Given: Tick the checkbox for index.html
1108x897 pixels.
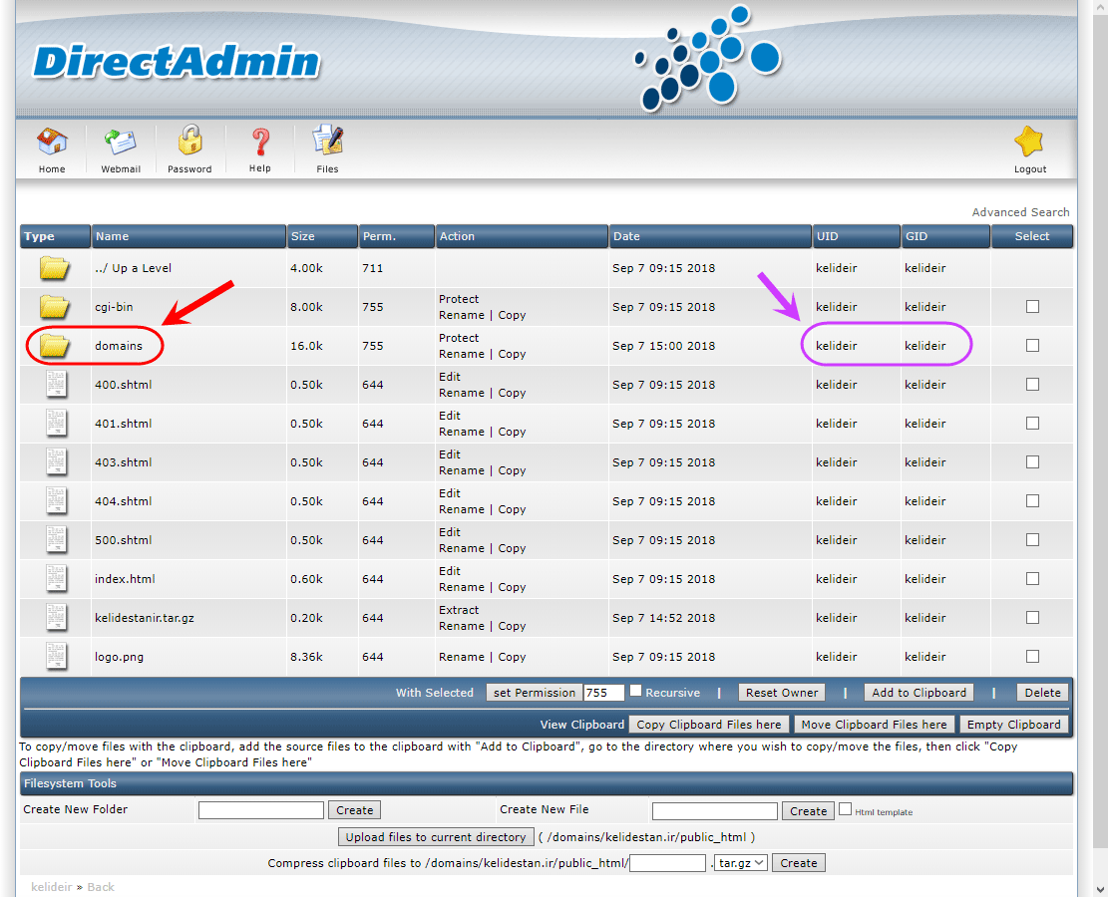Looking at the screenshot, I should tap(1032, 578).
